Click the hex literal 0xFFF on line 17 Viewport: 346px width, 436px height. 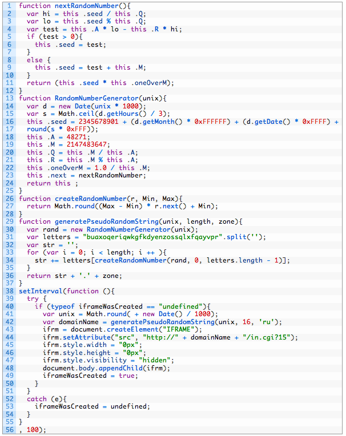click(77, 129)
